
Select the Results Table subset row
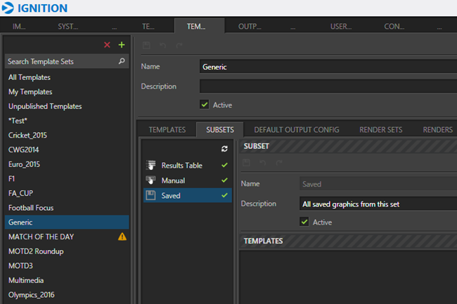pos(188,165)
